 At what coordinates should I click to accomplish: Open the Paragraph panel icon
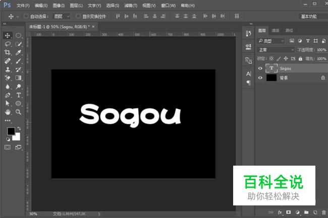[248, 83]
